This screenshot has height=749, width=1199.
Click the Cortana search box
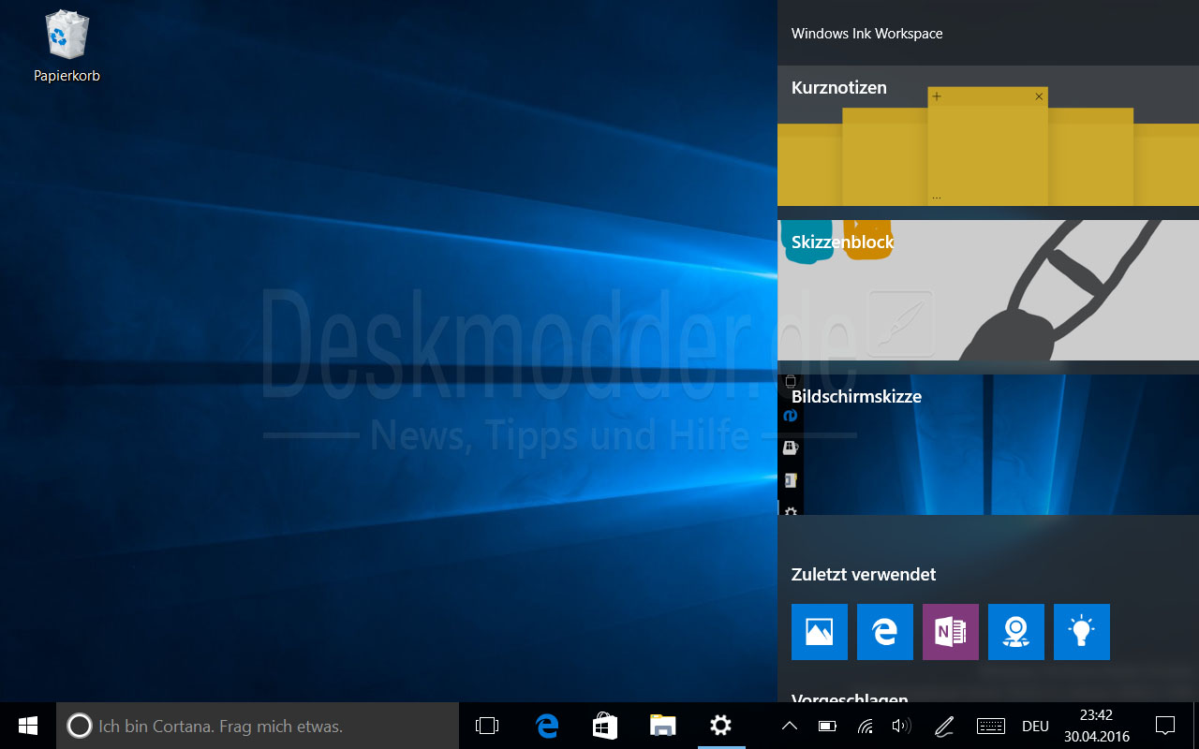258,726
